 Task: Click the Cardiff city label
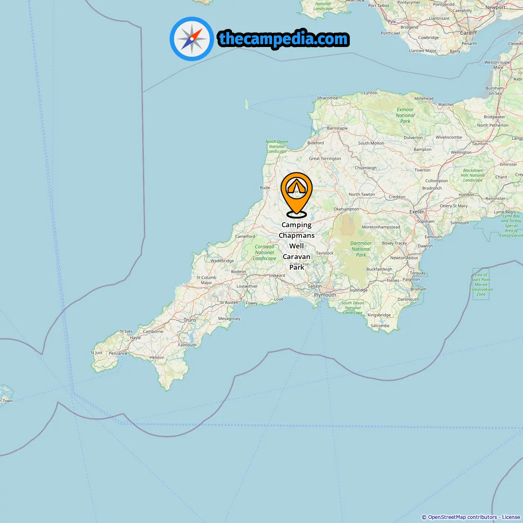tap(469, 33)
